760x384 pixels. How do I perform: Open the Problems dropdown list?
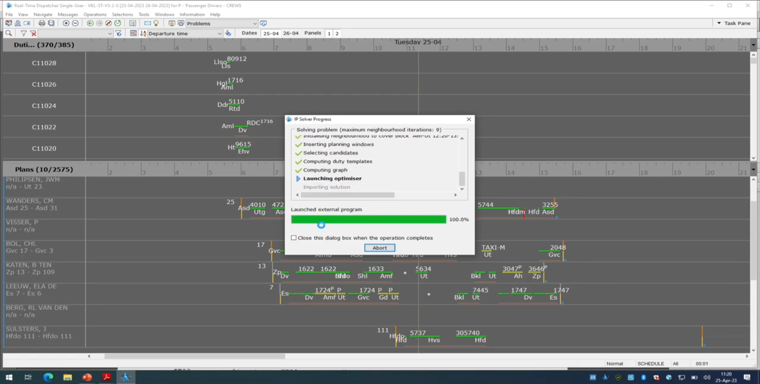(x=255, y=24)
